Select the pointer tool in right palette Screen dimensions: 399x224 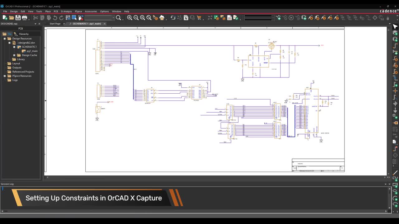tap(395, 27)
